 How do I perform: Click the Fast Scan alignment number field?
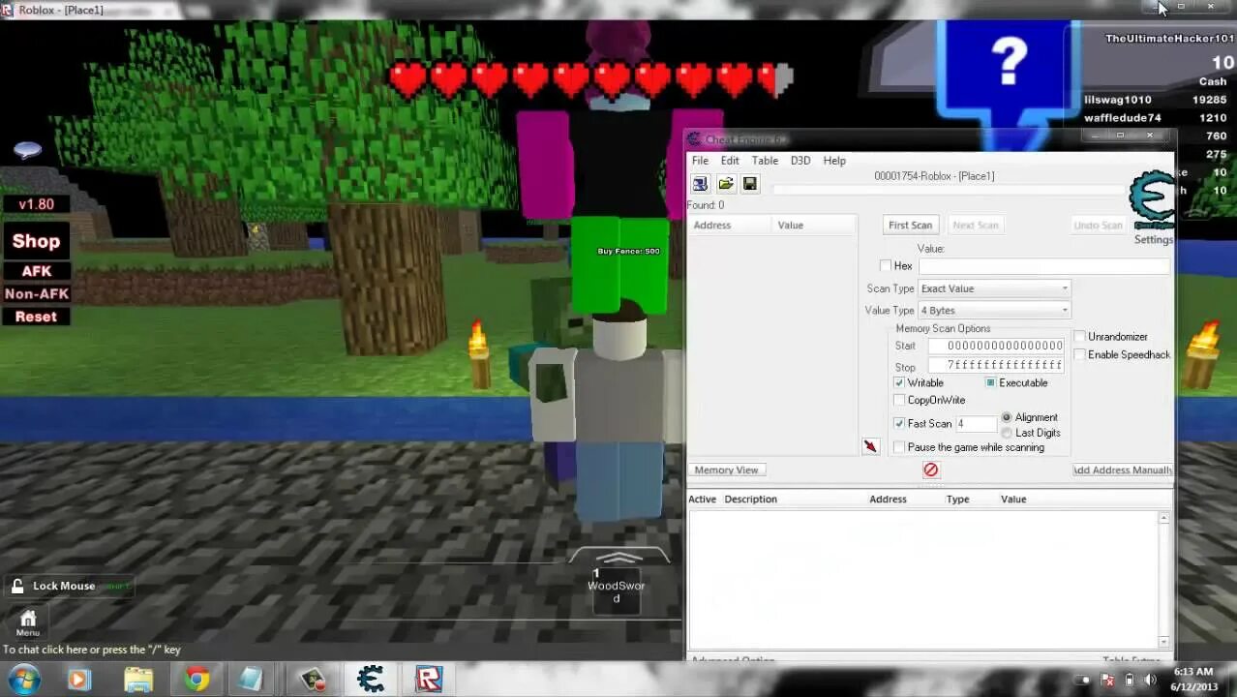click(976, 423)
